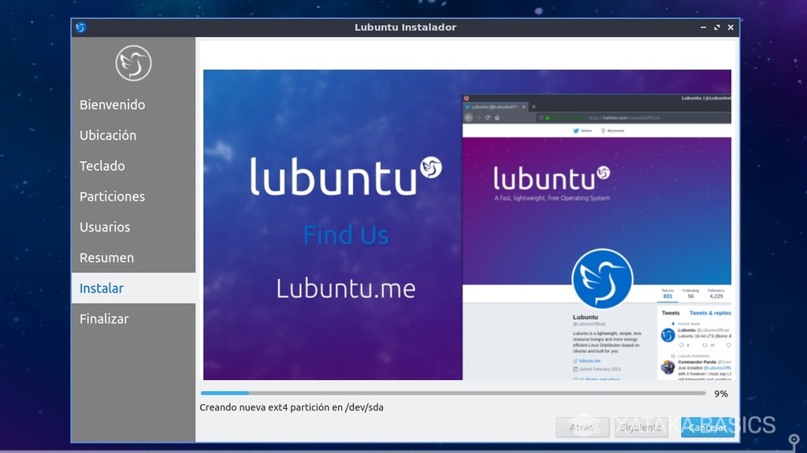Click the large lubuntu logo on slide

pyautogui.click(x=345, y=176)
